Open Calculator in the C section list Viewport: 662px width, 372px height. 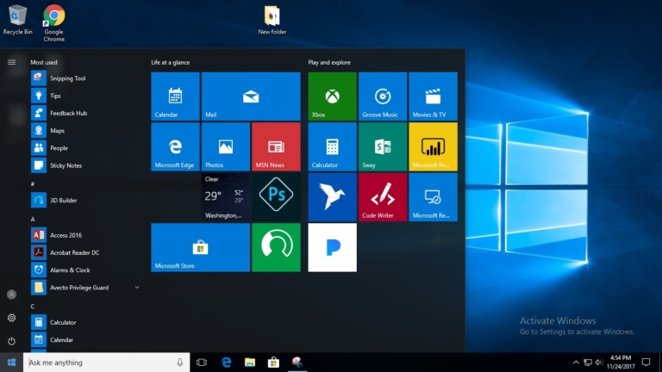(x=84, y=322)
